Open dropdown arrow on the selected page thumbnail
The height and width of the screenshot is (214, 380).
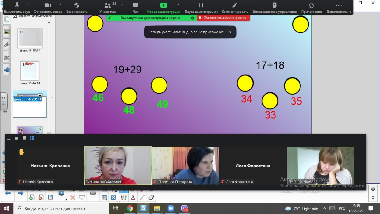[40, 95]
